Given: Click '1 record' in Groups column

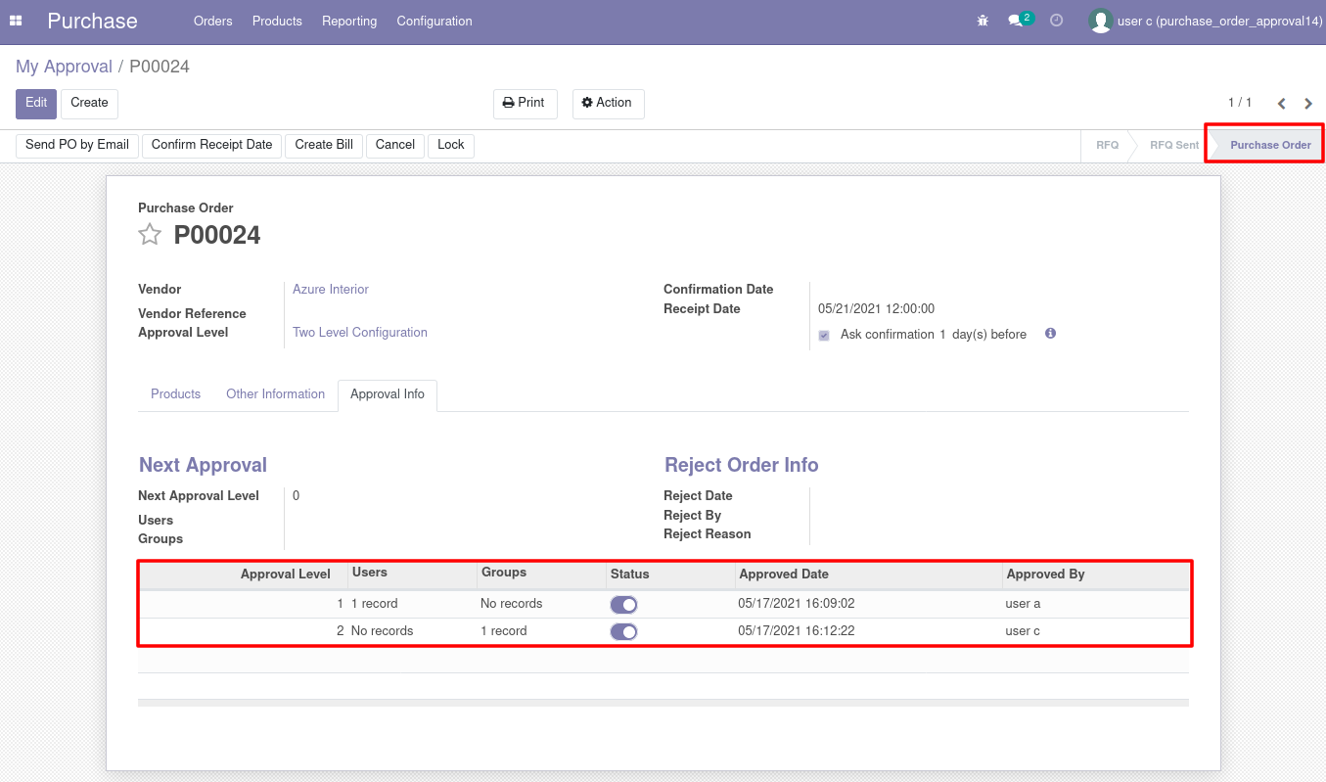Looking at the screenshot, I should (x=503, y=631).
